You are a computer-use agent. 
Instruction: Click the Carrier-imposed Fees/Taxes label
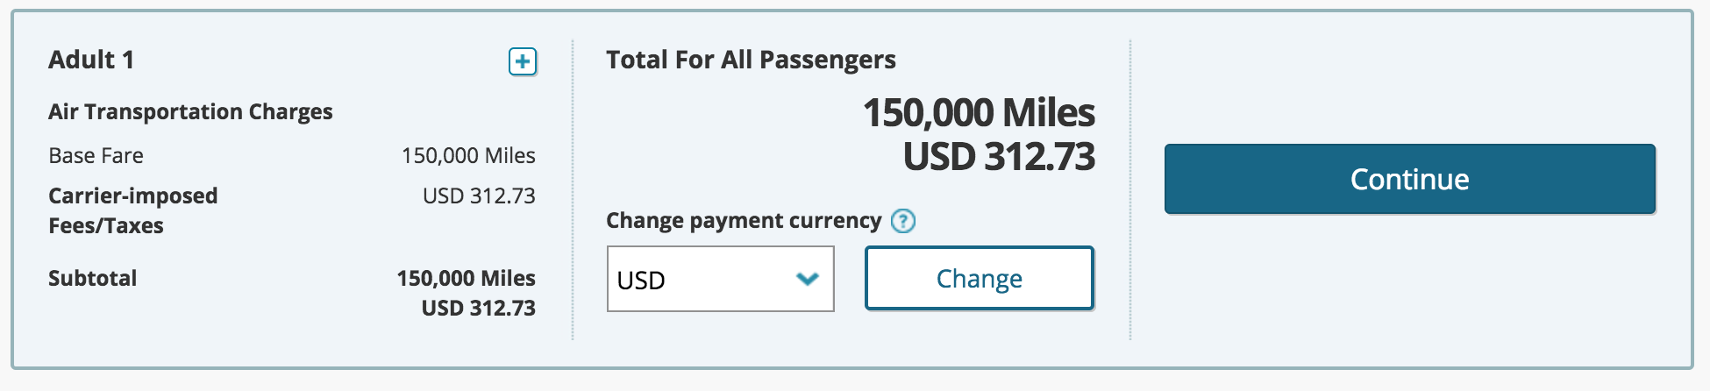pyautogui.click(x=132, y=210)
